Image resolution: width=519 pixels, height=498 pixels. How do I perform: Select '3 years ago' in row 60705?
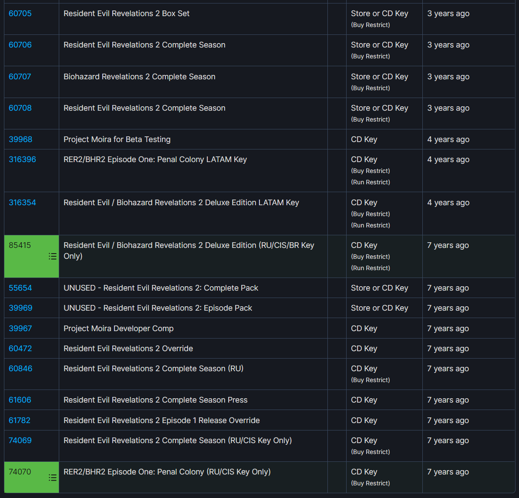pos(448,14)
